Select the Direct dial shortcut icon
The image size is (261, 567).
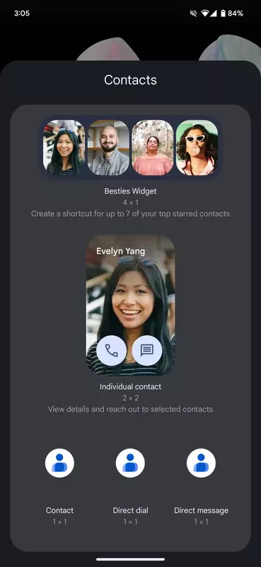130,464
